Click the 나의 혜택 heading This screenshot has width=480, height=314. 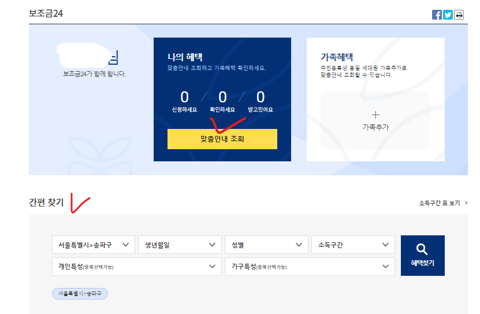coord(185,57)
